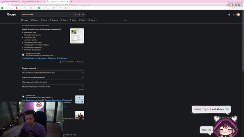Send Feedback on the featured snippet
The width and height of the screenshot is (244, 137).
pyautogui.click(x=80, y=62)
